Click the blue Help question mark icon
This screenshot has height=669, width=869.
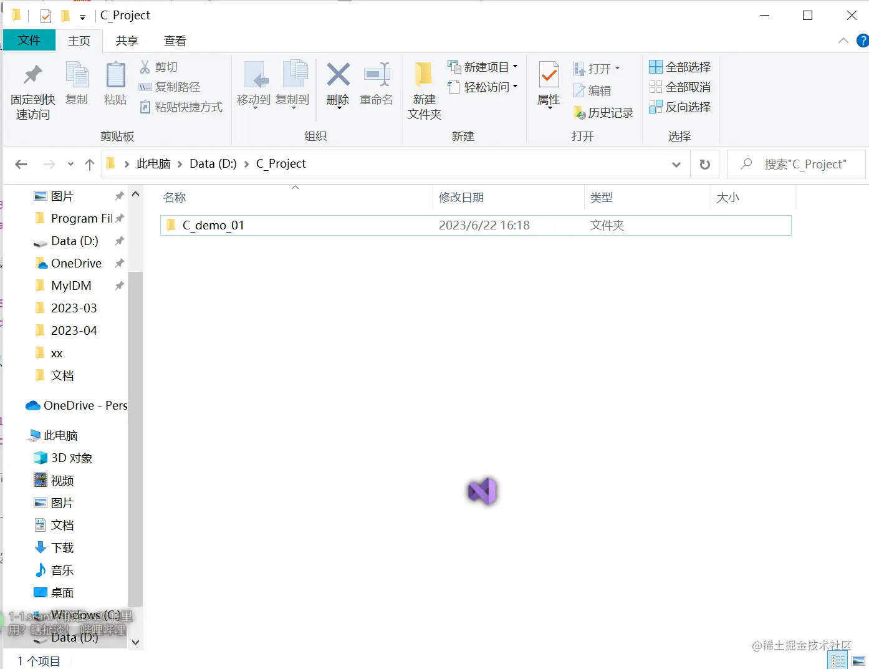863,41
